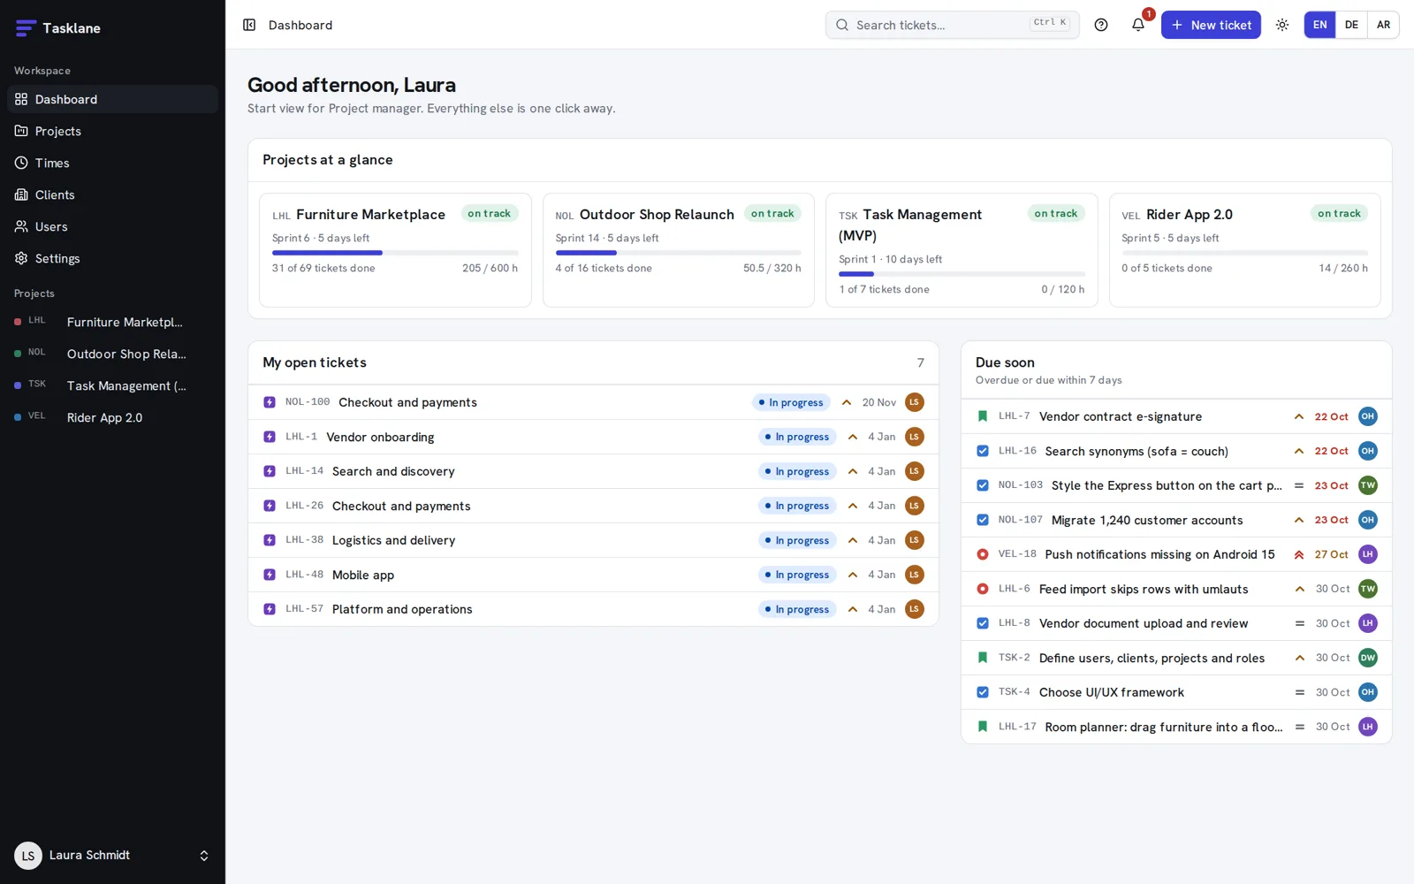Open Furniture Marketplace project in sidebar
Screen dimensions: 1414x884
[x=112, y=322]
